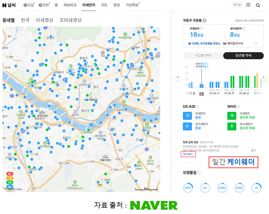Open the 예보비교 menu tab
This screenshot has height=214, width=269.
click(x=70, y=5)
